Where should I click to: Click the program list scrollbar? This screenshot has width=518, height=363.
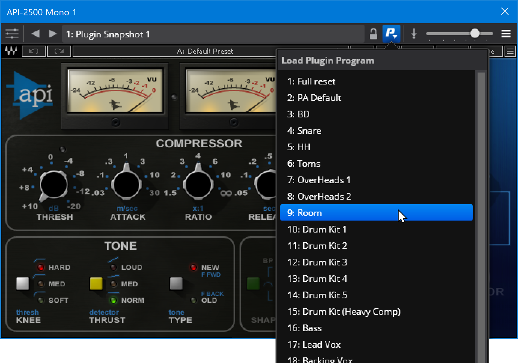point(481,218)
